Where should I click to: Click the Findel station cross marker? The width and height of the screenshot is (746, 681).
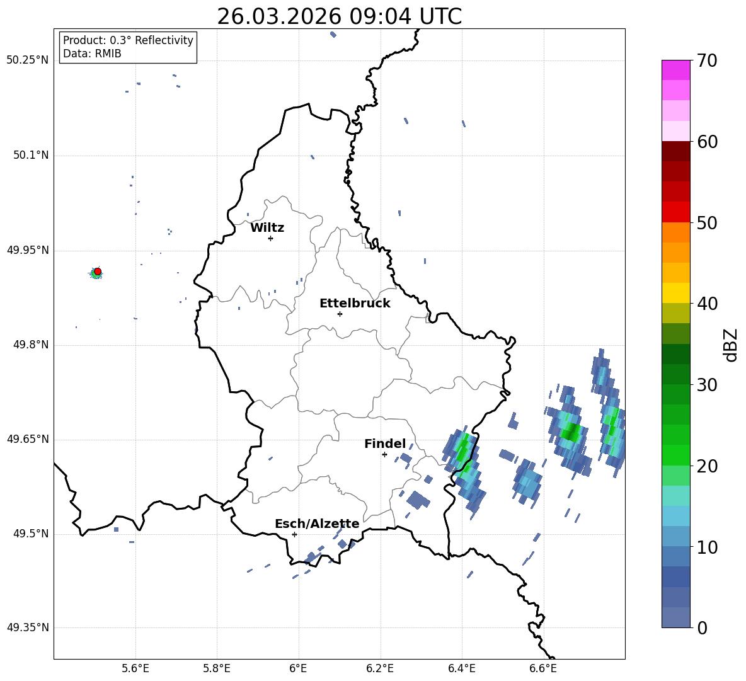384,454
